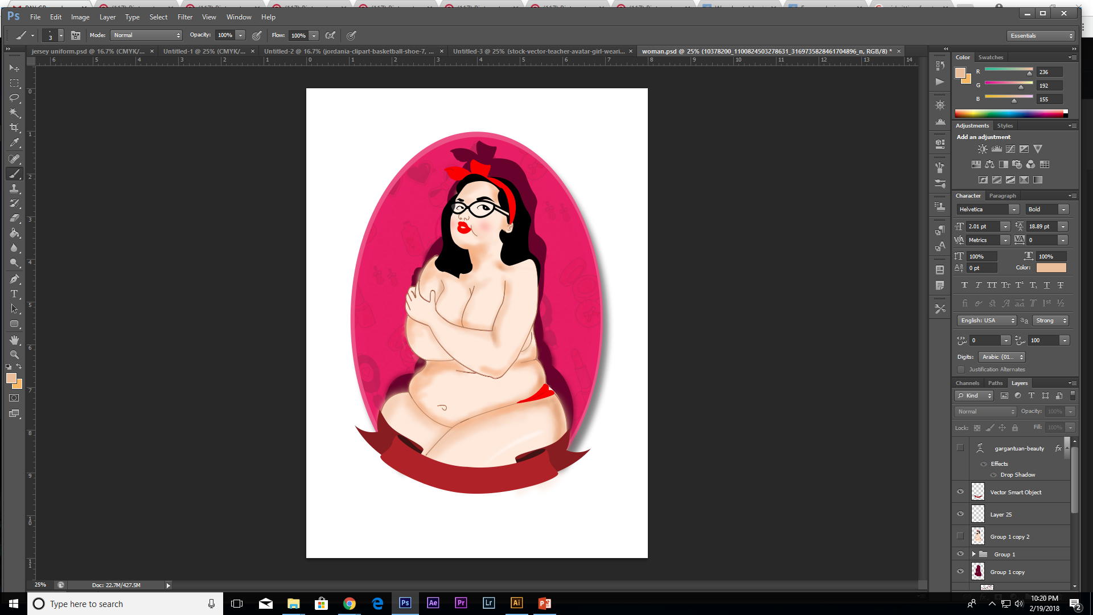Select the Eyedropper tool
The image size is (1093, 615).
point(14,142)
